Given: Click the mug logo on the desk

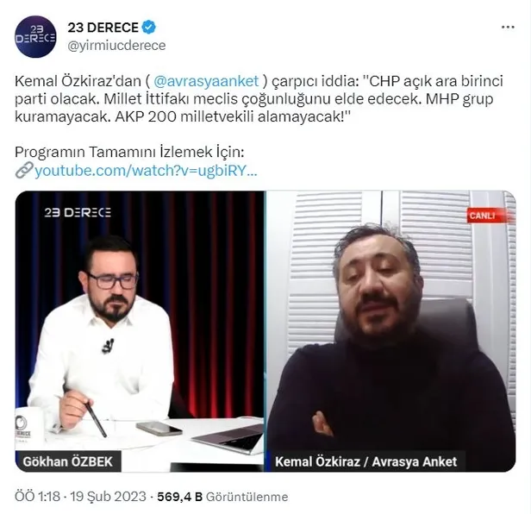Looking at the screenshot, I should [22, 427].
